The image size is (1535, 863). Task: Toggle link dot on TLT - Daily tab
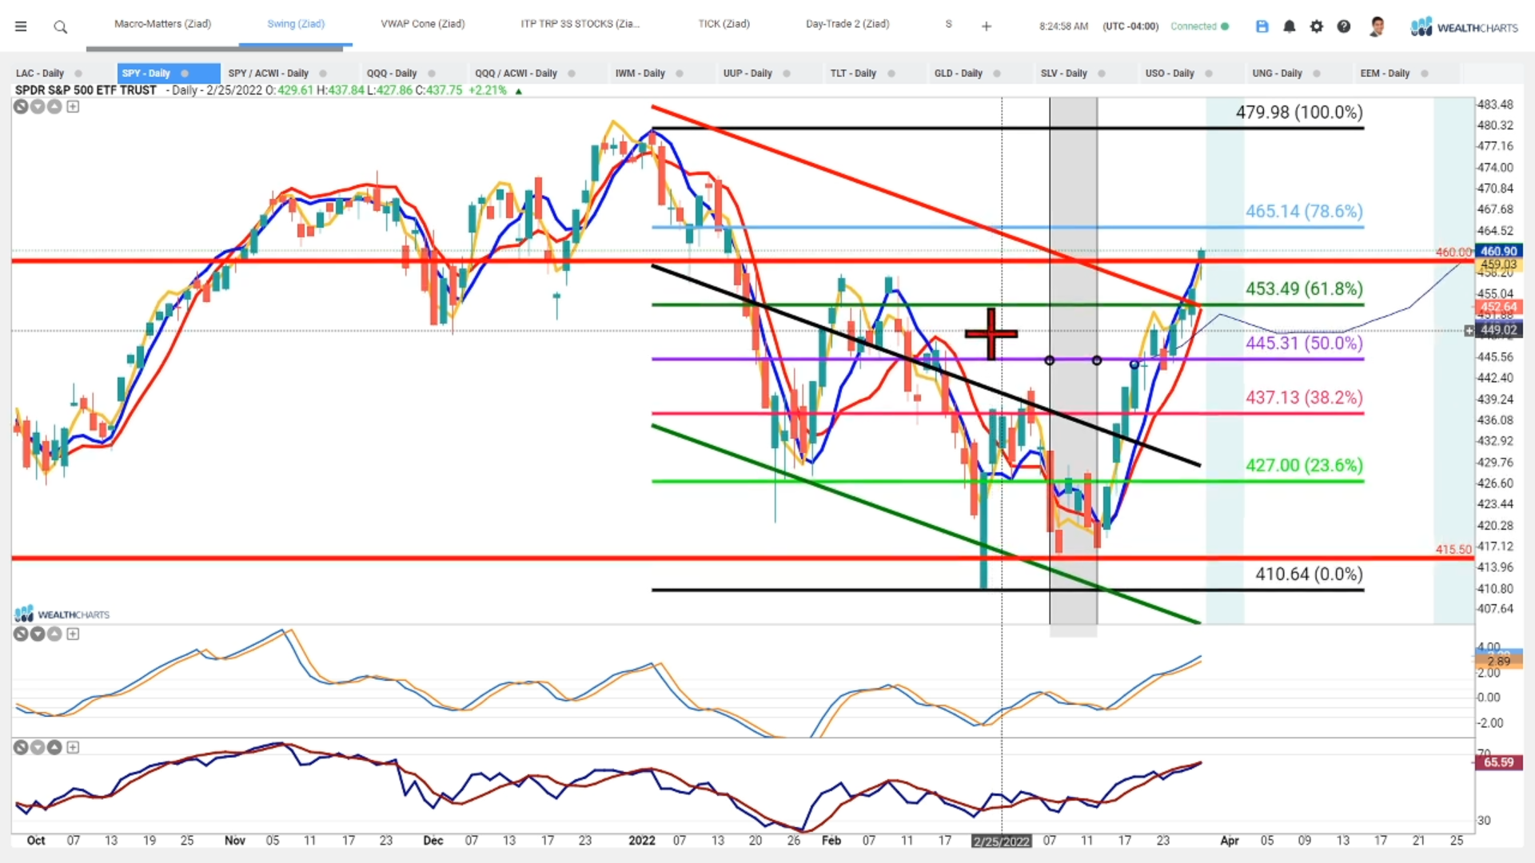pos(891,73)
